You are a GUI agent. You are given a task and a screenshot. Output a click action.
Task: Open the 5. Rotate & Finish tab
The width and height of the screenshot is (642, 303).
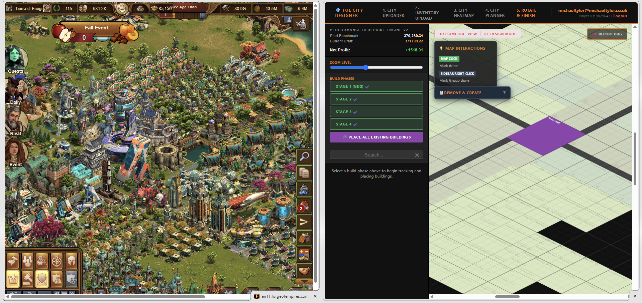point(526,13)
